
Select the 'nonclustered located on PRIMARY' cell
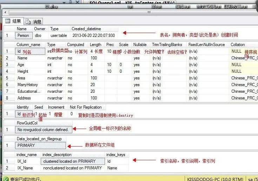[x=73, y=168]
